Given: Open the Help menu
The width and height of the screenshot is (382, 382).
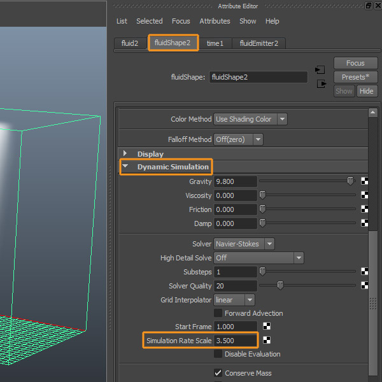Looking at the screenshot, I should point(272,21).
